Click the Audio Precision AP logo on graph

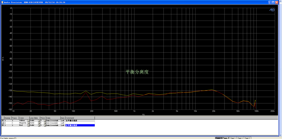coord(272,10)
